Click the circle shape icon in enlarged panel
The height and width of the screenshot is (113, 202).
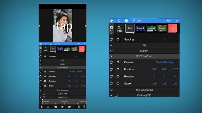tap(119, 21)
